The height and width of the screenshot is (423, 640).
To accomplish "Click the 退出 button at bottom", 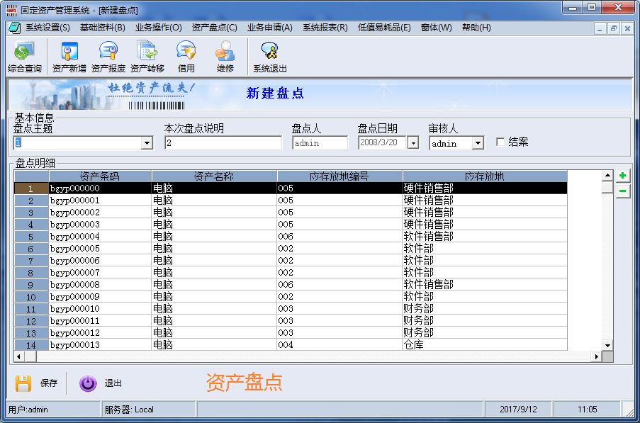I will (x=101, y=383).
